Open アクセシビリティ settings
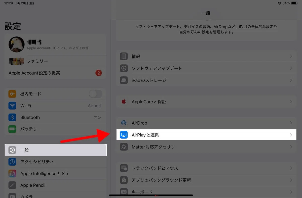 point(56,162)
